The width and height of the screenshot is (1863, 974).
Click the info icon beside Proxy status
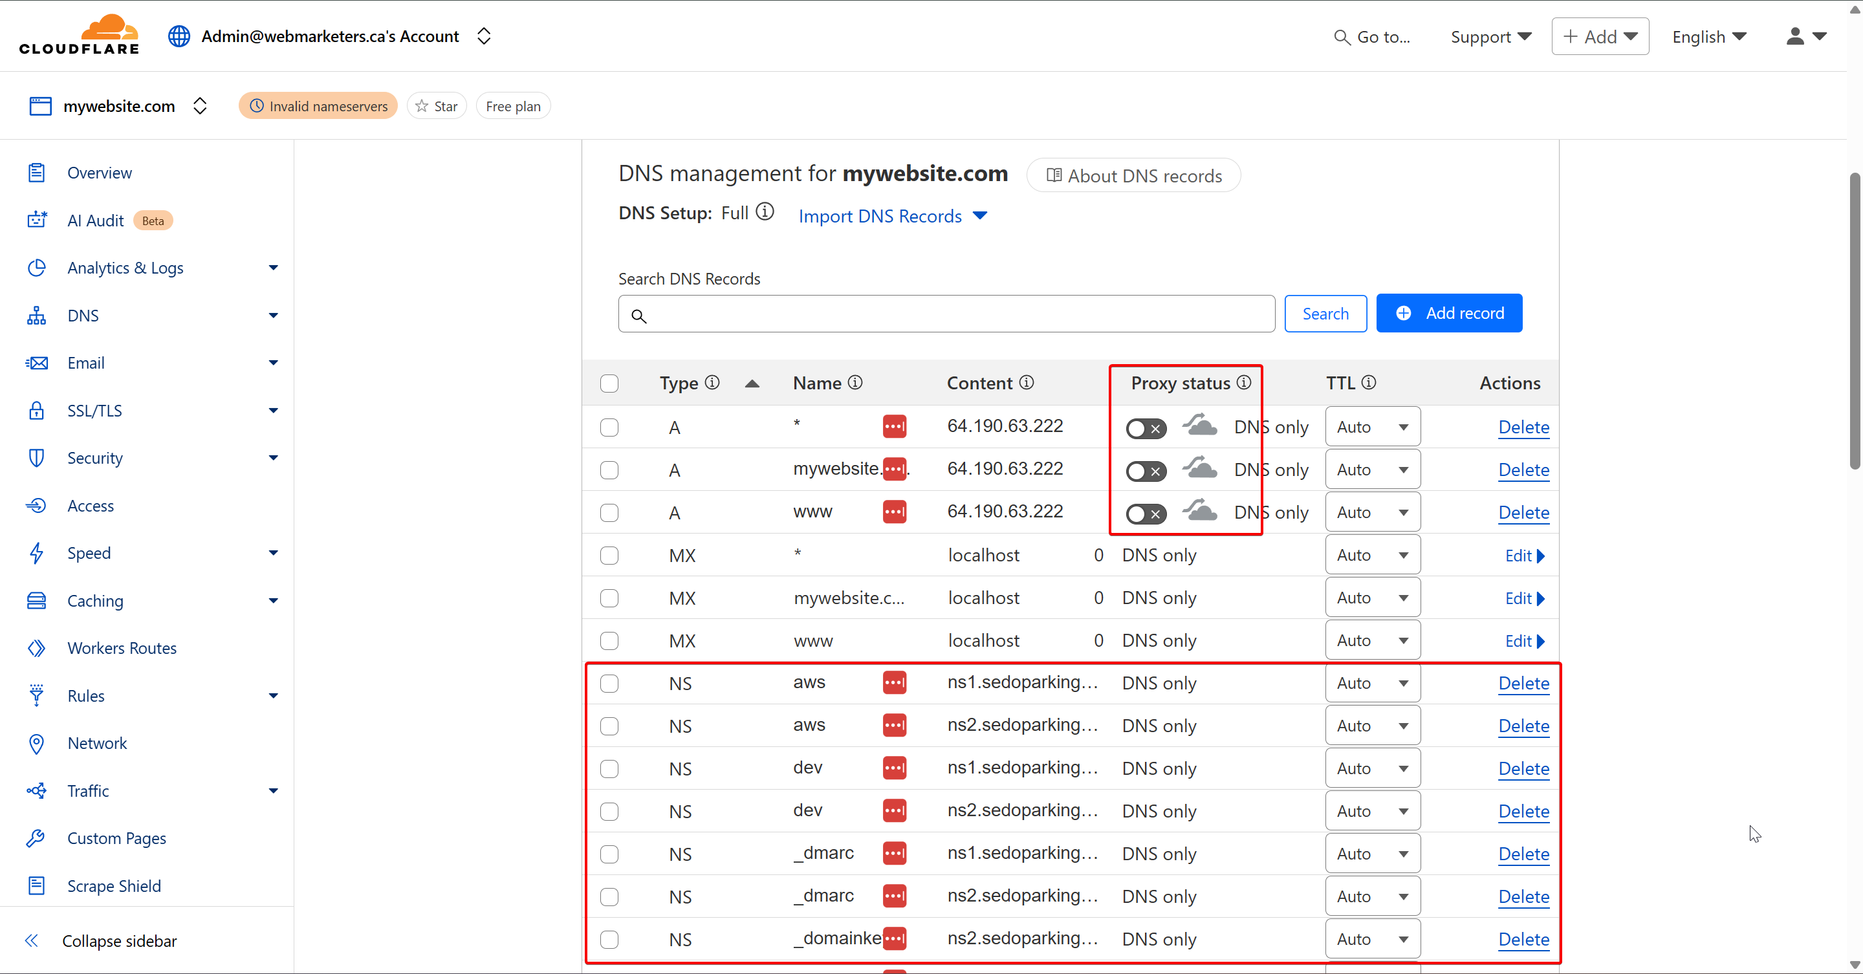point(1244,382)
